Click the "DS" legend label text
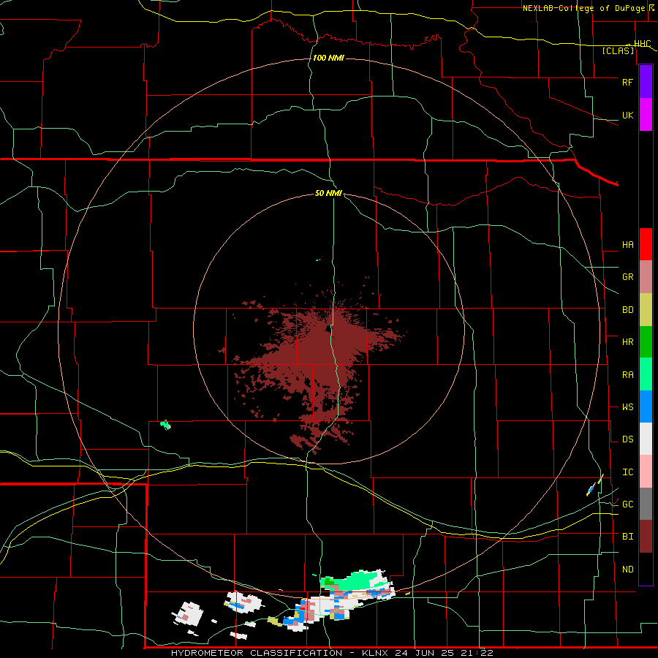This screenshot has height=658, width=658. pos(627,439)
